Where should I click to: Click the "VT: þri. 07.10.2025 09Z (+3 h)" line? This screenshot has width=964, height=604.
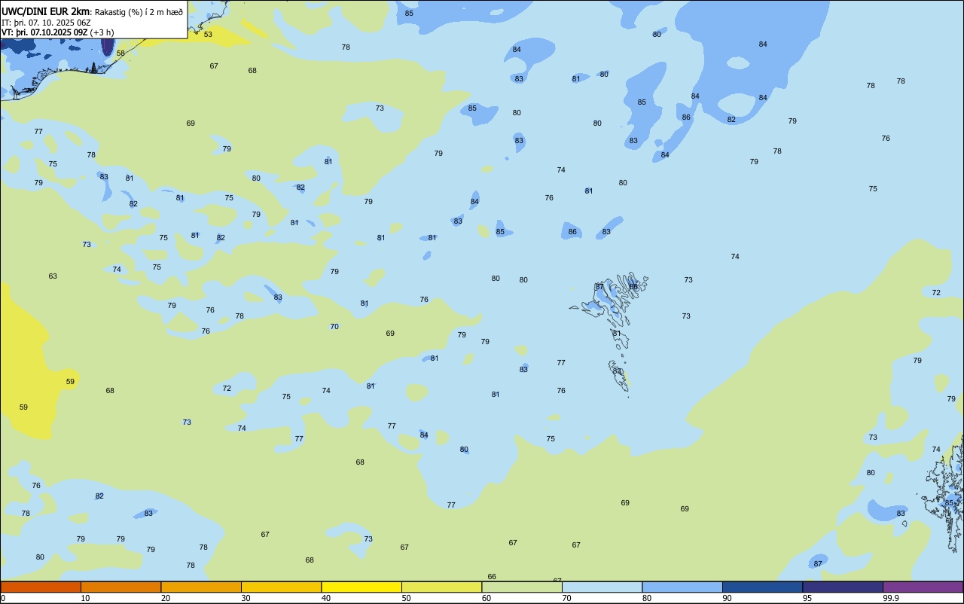(58, 32)
